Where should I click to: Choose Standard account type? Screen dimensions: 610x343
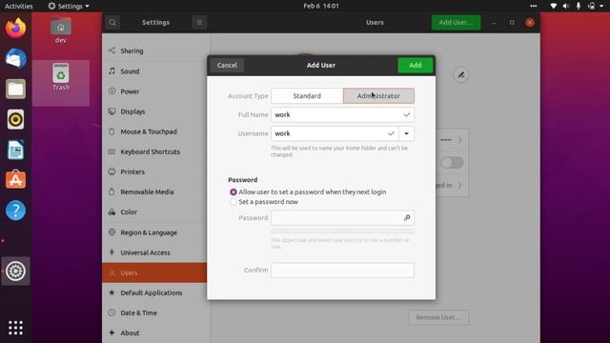click(307, 95)
